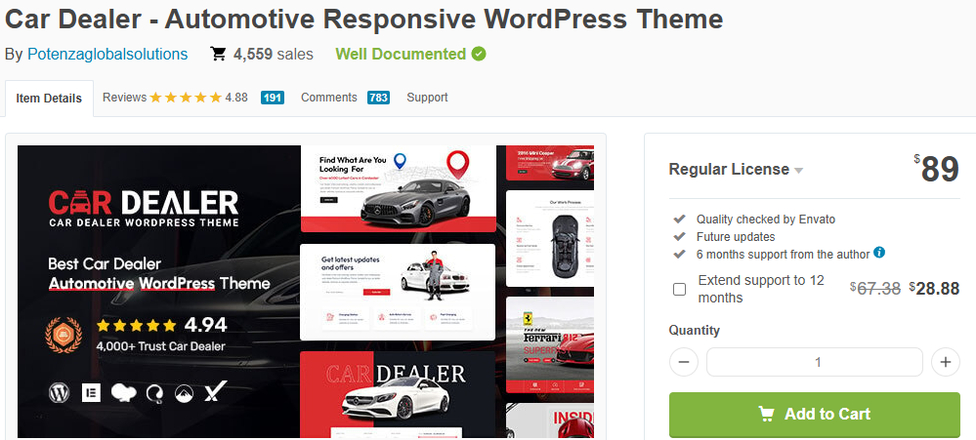
Task: Click the 'Get latest updates and offers' preview
Action: (x=399, y=292)
